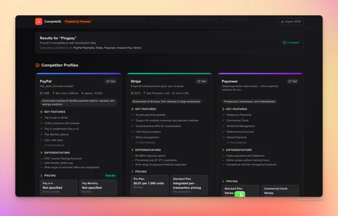The width and height of the screenshot is (338, 216).
Task: Click the Stripe Differentiators sparkle icon
Action: click(132, 150)
